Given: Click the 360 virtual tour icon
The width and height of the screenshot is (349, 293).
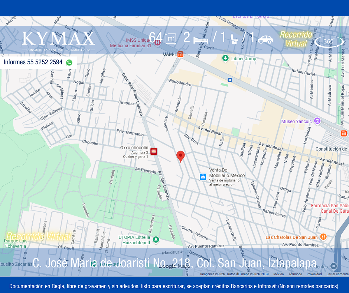Looking at the screenshot, I should 329,41.
